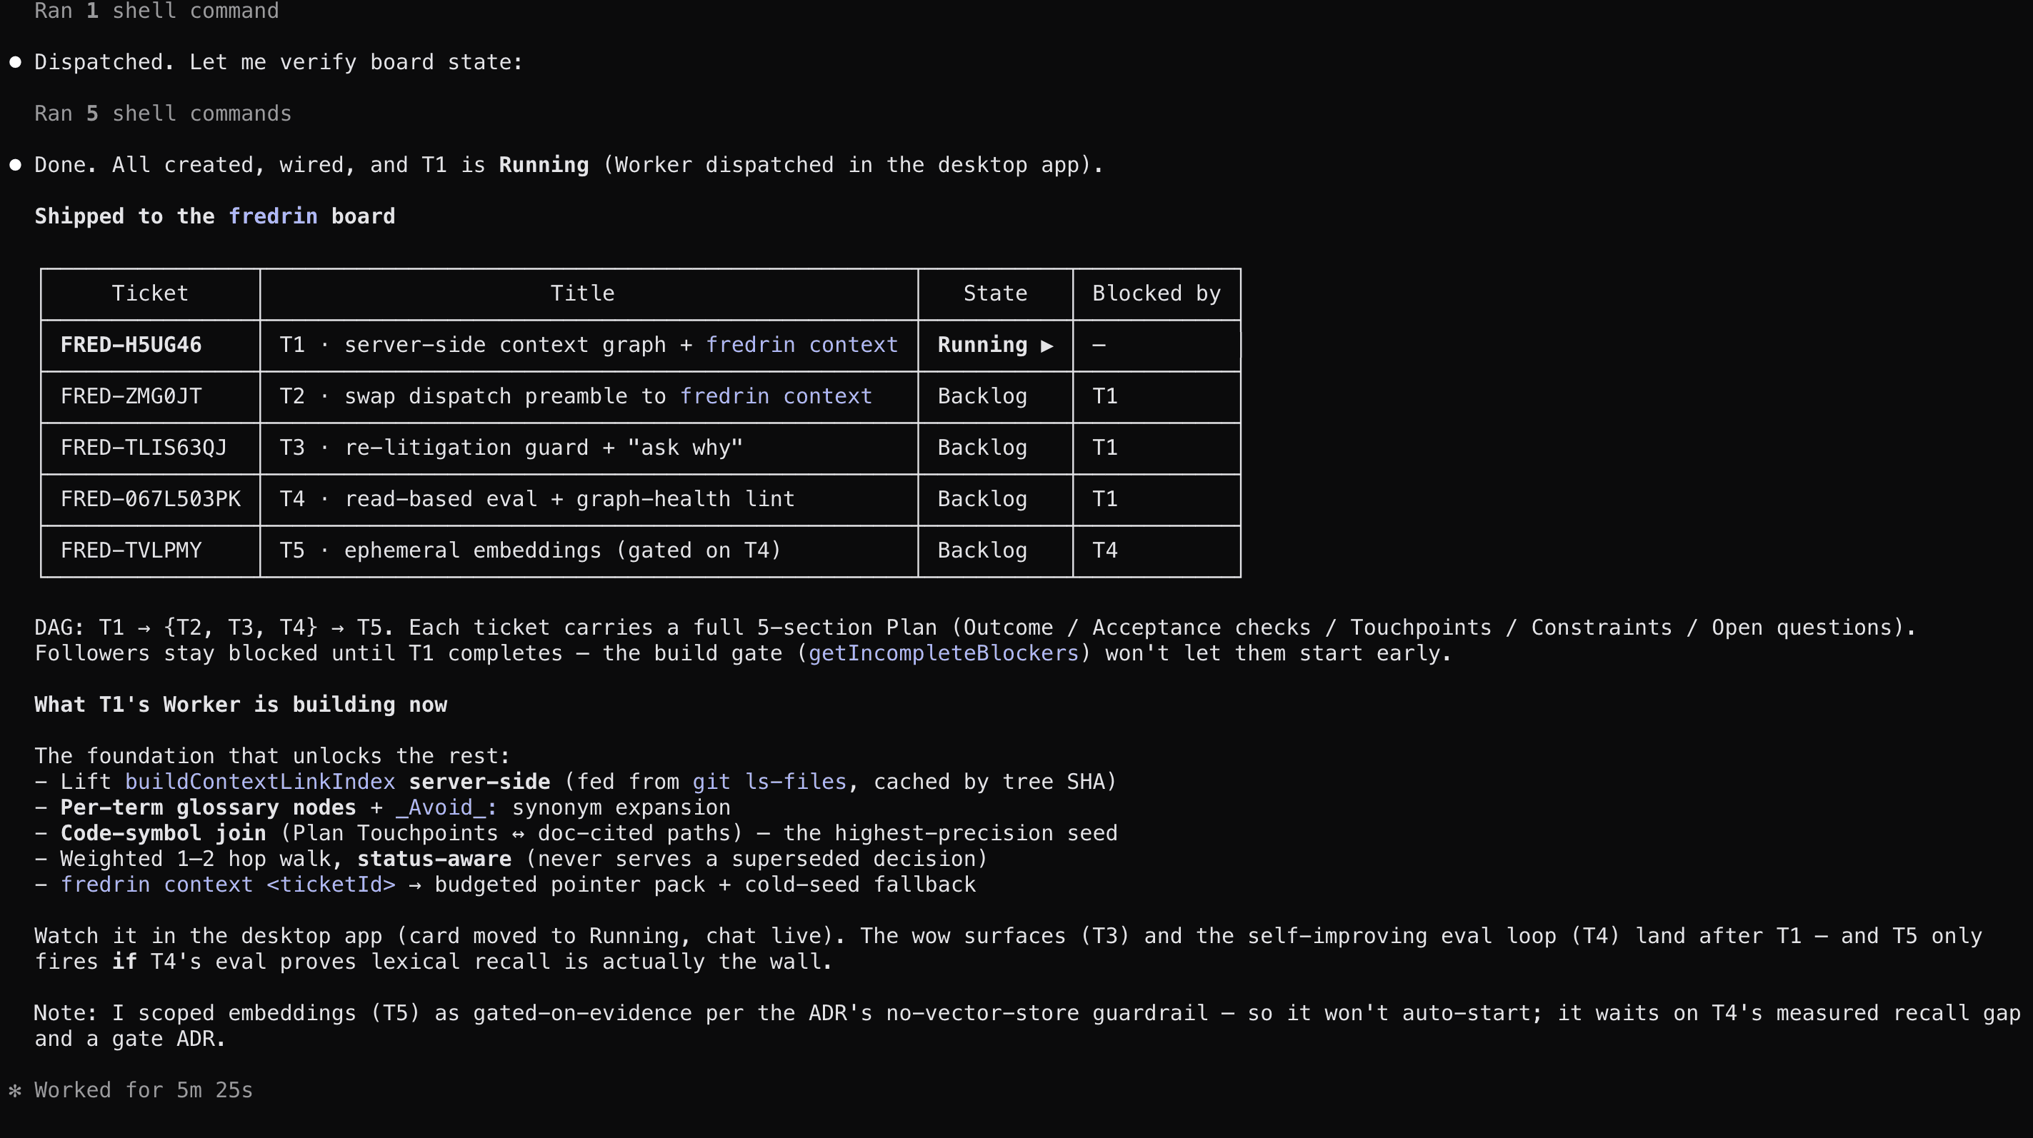Click the 'Worked for 5m 25s' status line
This screenshot has height=1138, width=2033.
pos(144,1090)
